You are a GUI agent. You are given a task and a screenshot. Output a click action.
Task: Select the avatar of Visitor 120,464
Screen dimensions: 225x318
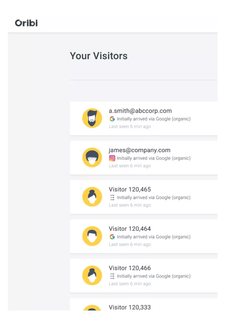[x=92, y=236]
